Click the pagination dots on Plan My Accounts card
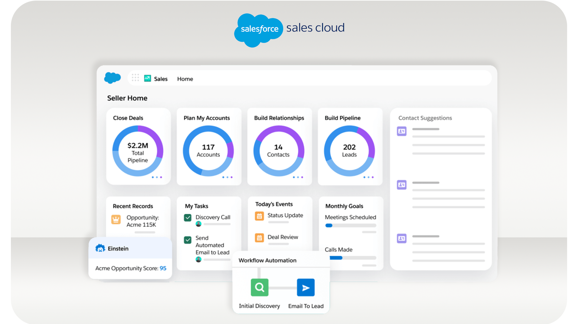This screenshot has width=578, height=324. click(227, 177)
